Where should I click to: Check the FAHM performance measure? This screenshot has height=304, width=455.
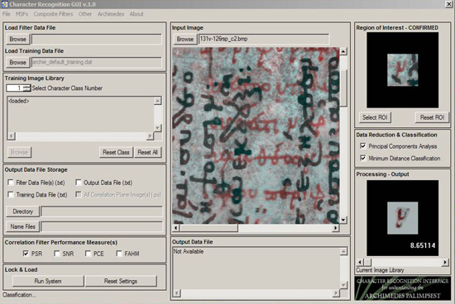(119, 254)
